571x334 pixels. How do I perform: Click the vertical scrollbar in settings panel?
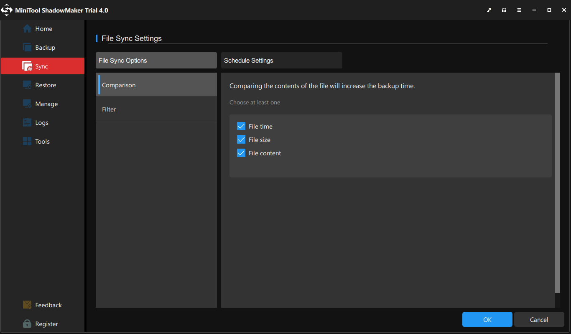click(557, 182)
